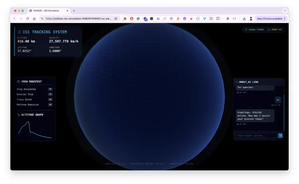Open the browser home page icon
This screenshot has width=299, height=184.
(34, 18)
